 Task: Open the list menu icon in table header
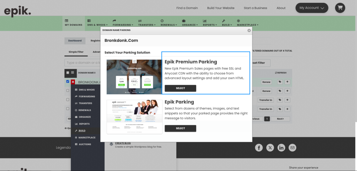click(73, 73)
